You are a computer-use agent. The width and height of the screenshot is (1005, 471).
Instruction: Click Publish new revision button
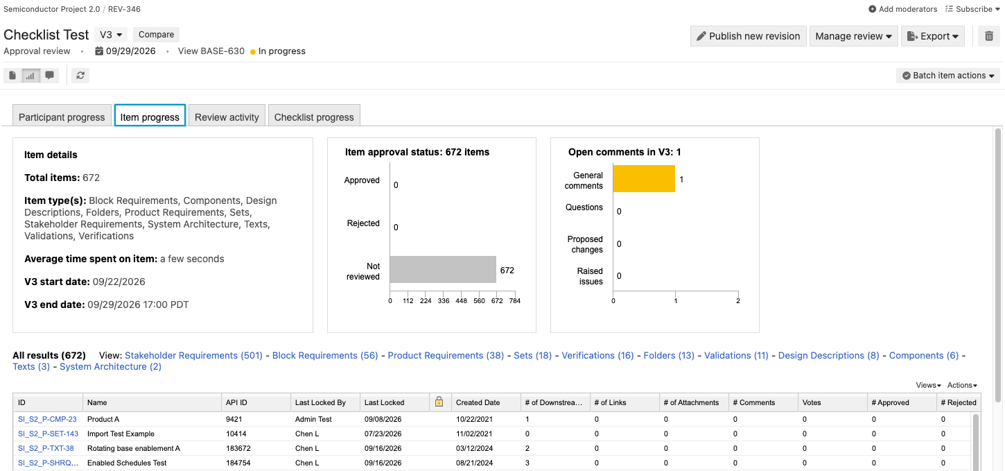[x=748, y=36]
